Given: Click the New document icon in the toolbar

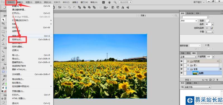Looking at the screenshot, I should tap(4, 7).
